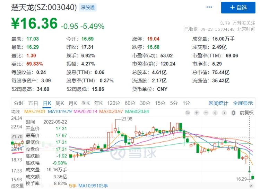Click the 深股通 tag badge

[88, 8]
